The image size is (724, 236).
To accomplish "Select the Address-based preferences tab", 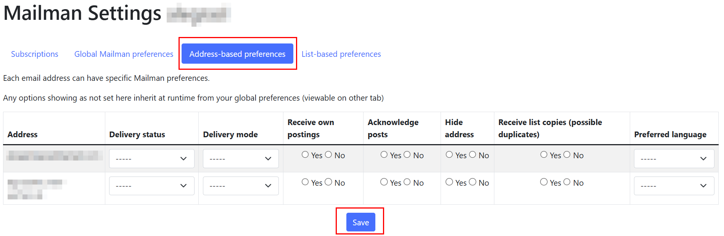I will pos(237,54).
